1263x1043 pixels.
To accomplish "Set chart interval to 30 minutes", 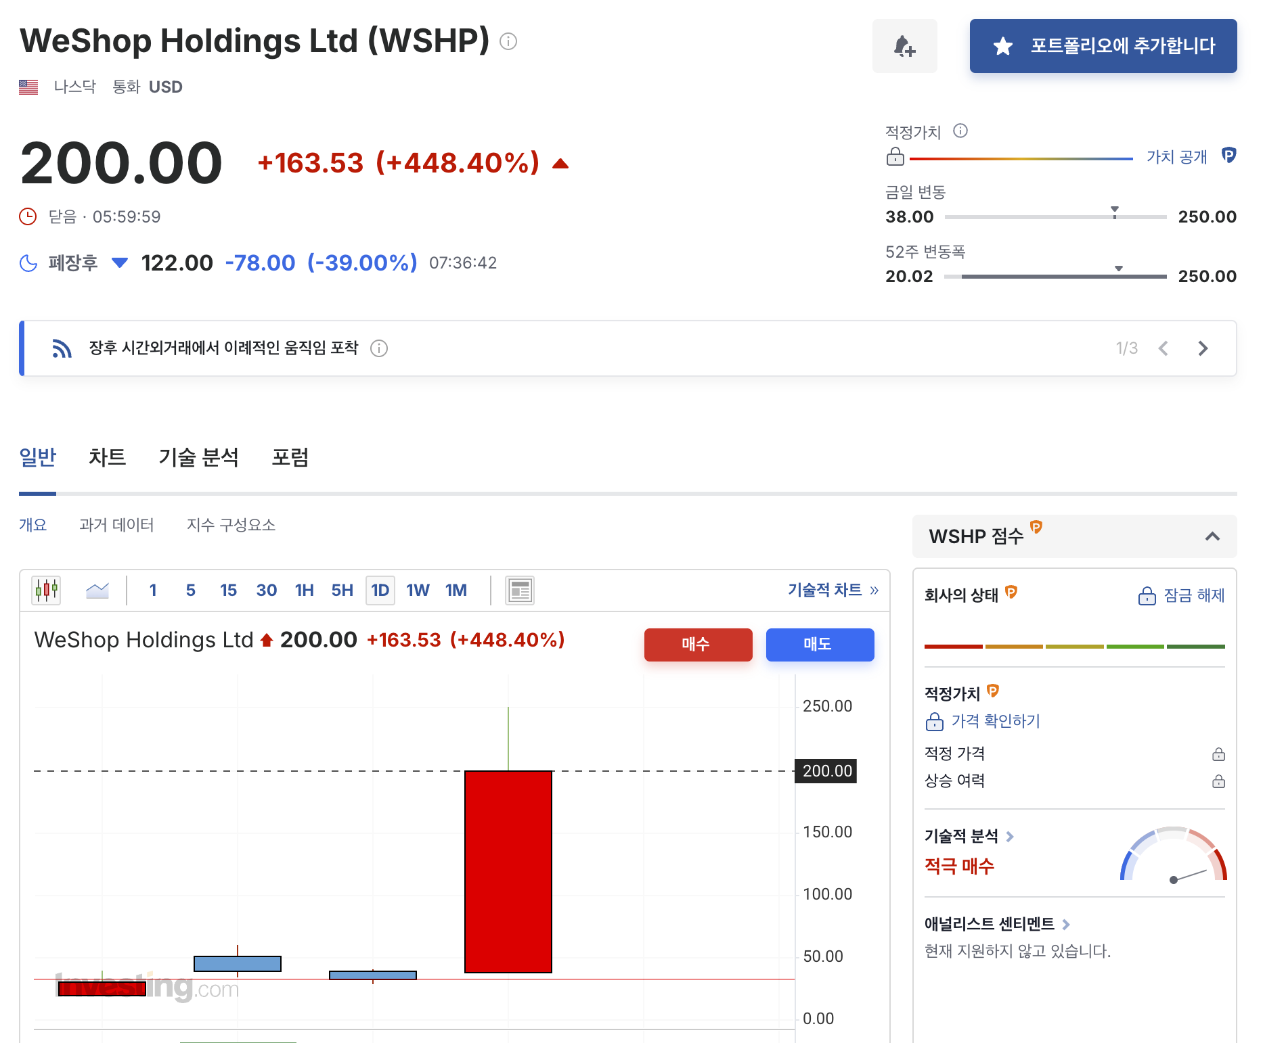I will click(x=267, y=590).
